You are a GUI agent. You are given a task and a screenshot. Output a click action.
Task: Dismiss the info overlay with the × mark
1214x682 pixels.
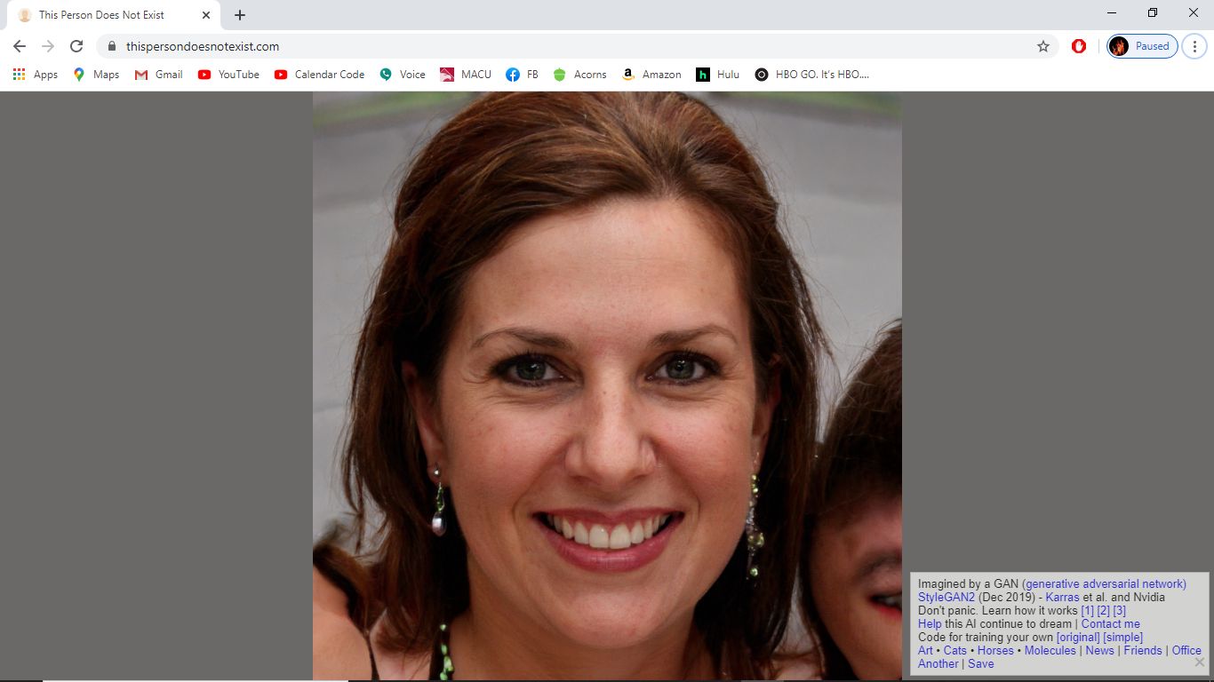[1201, 662]
